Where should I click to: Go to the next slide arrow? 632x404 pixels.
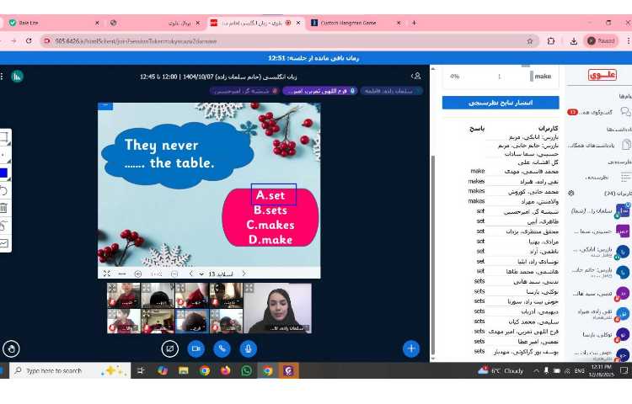point(191,274)
